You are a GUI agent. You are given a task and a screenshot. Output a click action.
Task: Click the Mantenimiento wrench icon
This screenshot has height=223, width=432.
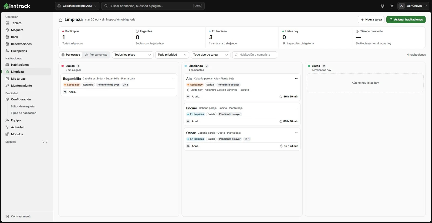coord(7,86)
